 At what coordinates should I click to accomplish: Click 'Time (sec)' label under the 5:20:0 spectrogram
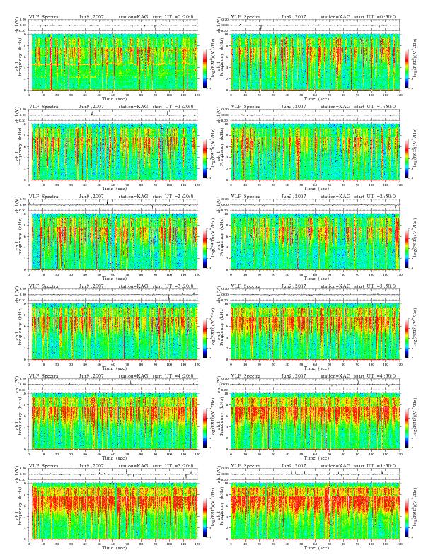point(114,547)
